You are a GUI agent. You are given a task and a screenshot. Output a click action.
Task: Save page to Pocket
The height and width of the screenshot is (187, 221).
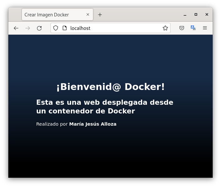182,28
